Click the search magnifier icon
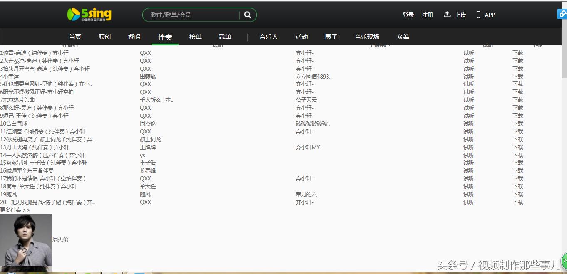This screenshot has height=274, width=567. pos(248,15)
